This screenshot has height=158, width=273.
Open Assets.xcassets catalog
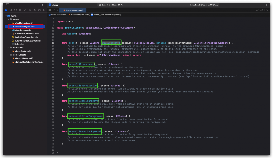[23, 30]
